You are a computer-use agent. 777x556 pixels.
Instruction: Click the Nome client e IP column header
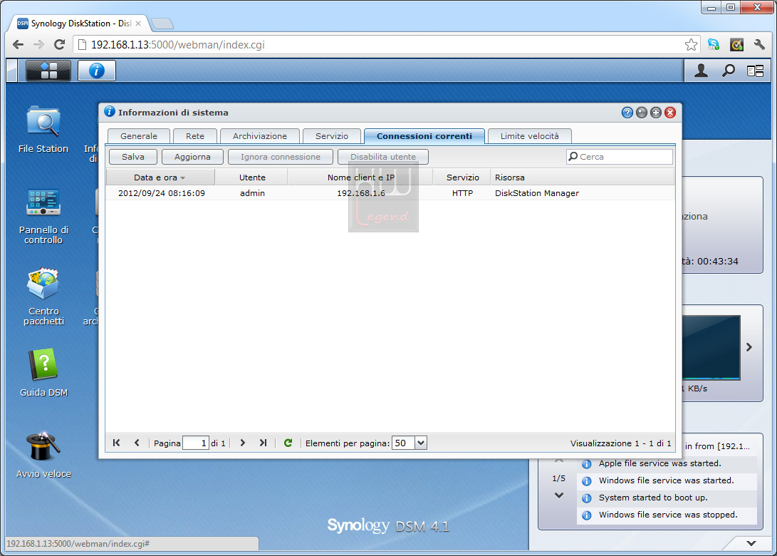click(361, 177)
